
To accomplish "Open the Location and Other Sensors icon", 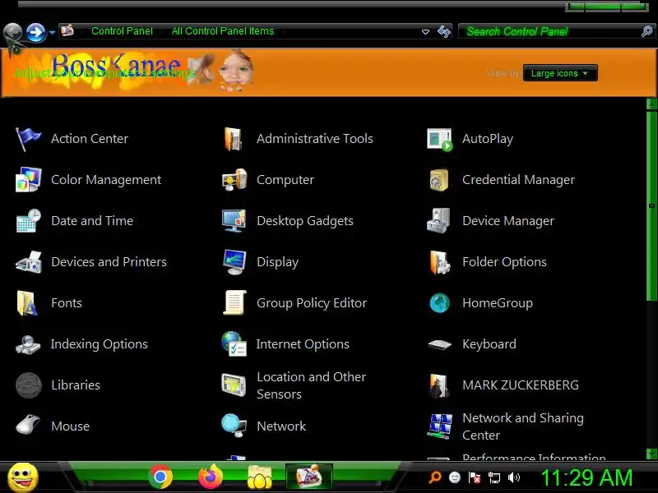I will tap(234, 385).
